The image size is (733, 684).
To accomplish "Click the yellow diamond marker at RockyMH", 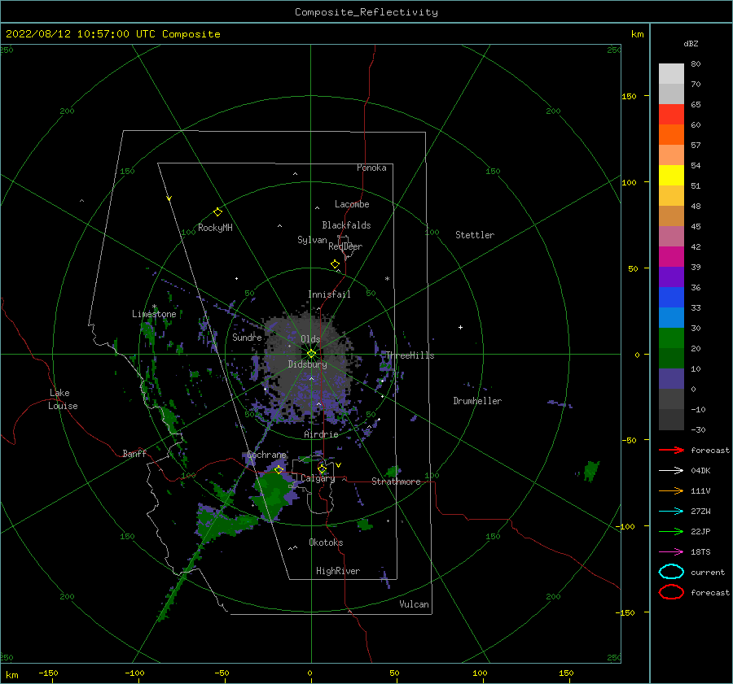I will pos(217,212).
